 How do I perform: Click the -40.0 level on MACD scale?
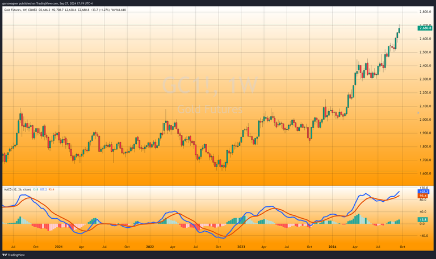424,235
